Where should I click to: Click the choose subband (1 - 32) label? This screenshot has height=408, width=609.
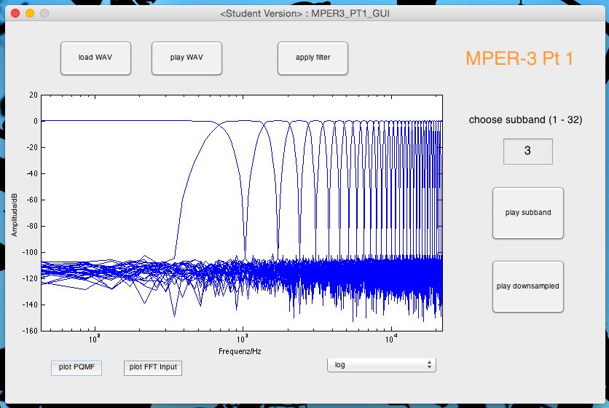pos(525,119)
